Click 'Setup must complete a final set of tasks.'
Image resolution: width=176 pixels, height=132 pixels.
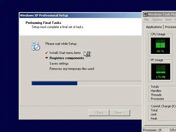(58, 27)
